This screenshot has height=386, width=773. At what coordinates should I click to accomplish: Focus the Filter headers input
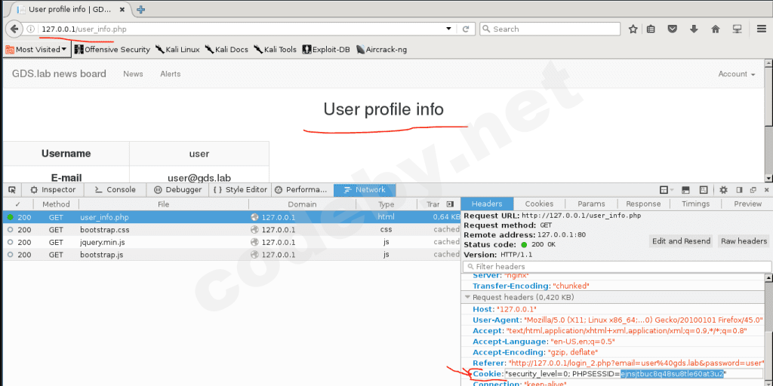(617, 266)
